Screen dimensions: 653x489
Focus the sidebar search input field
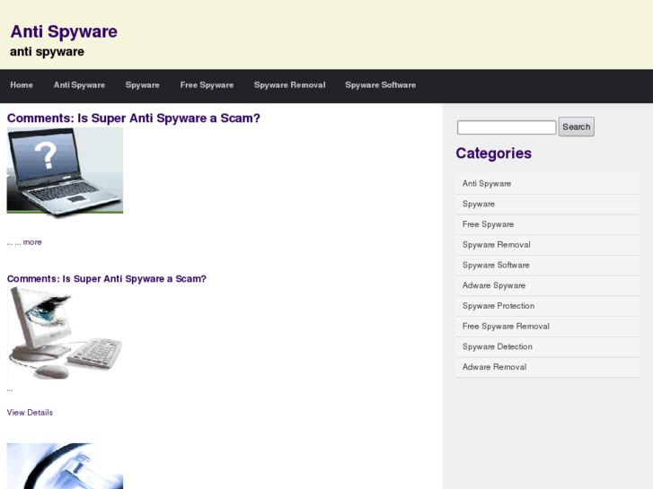tap(507, 127)
